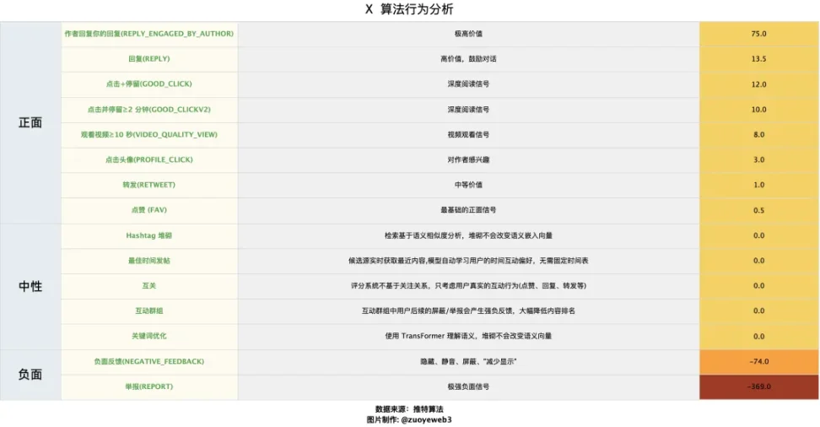
Task: Select the 正面 category section cell
Action: tap(30, 122)
